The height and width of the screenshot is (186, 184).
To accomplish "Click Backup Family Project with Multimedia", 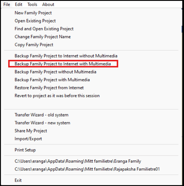I will coord(52,80).
